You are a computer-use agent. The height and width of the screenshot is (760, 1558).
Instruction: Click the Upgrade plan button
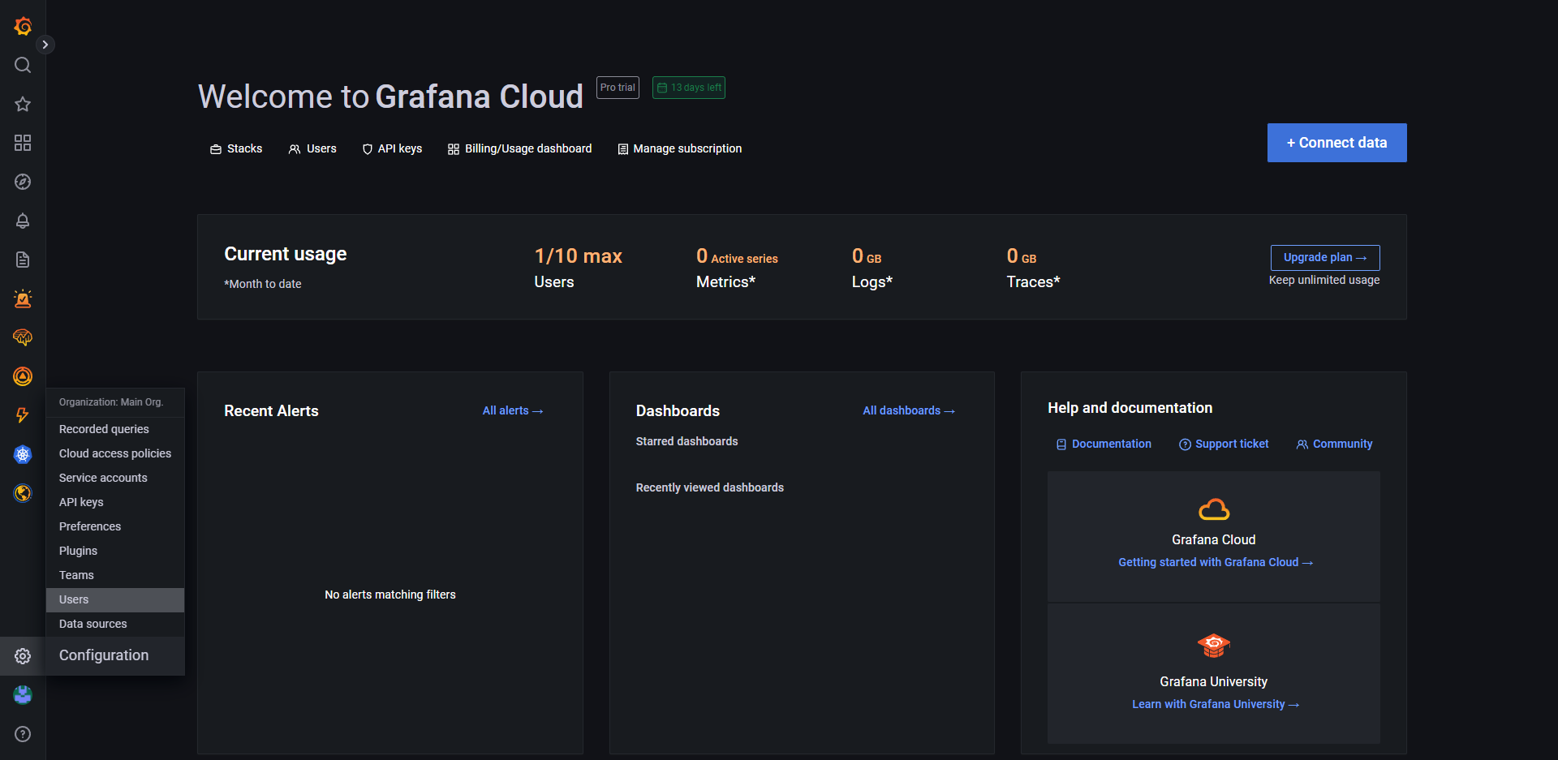pyautogui.click(x=1325, y=257)
